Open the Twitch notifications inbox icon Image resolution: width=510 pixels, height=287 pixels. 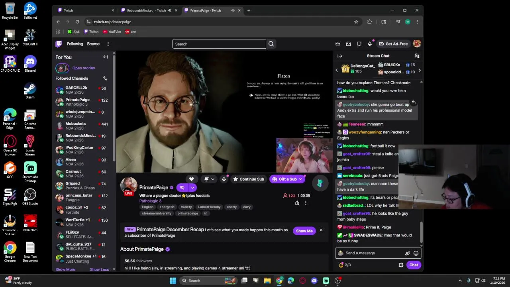point(348,44)
